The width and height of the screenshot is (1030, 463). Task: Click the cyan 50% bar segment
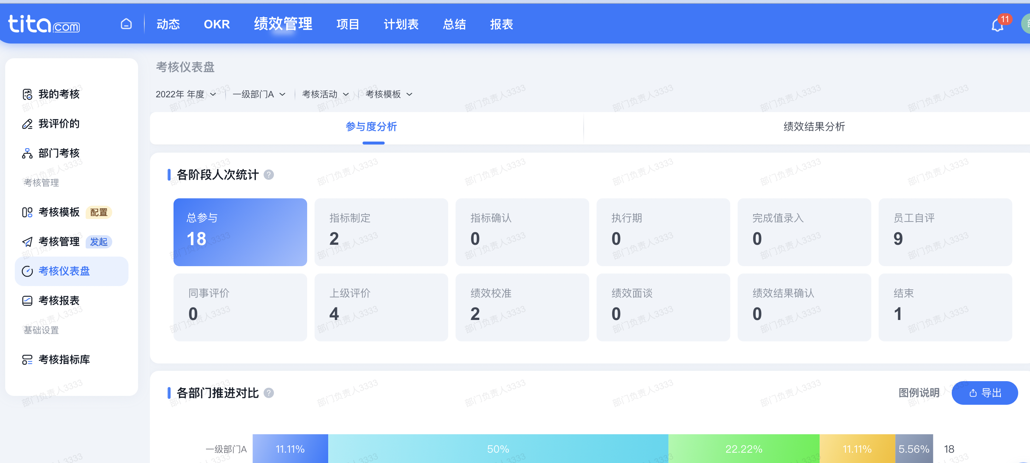pos(498,449)
